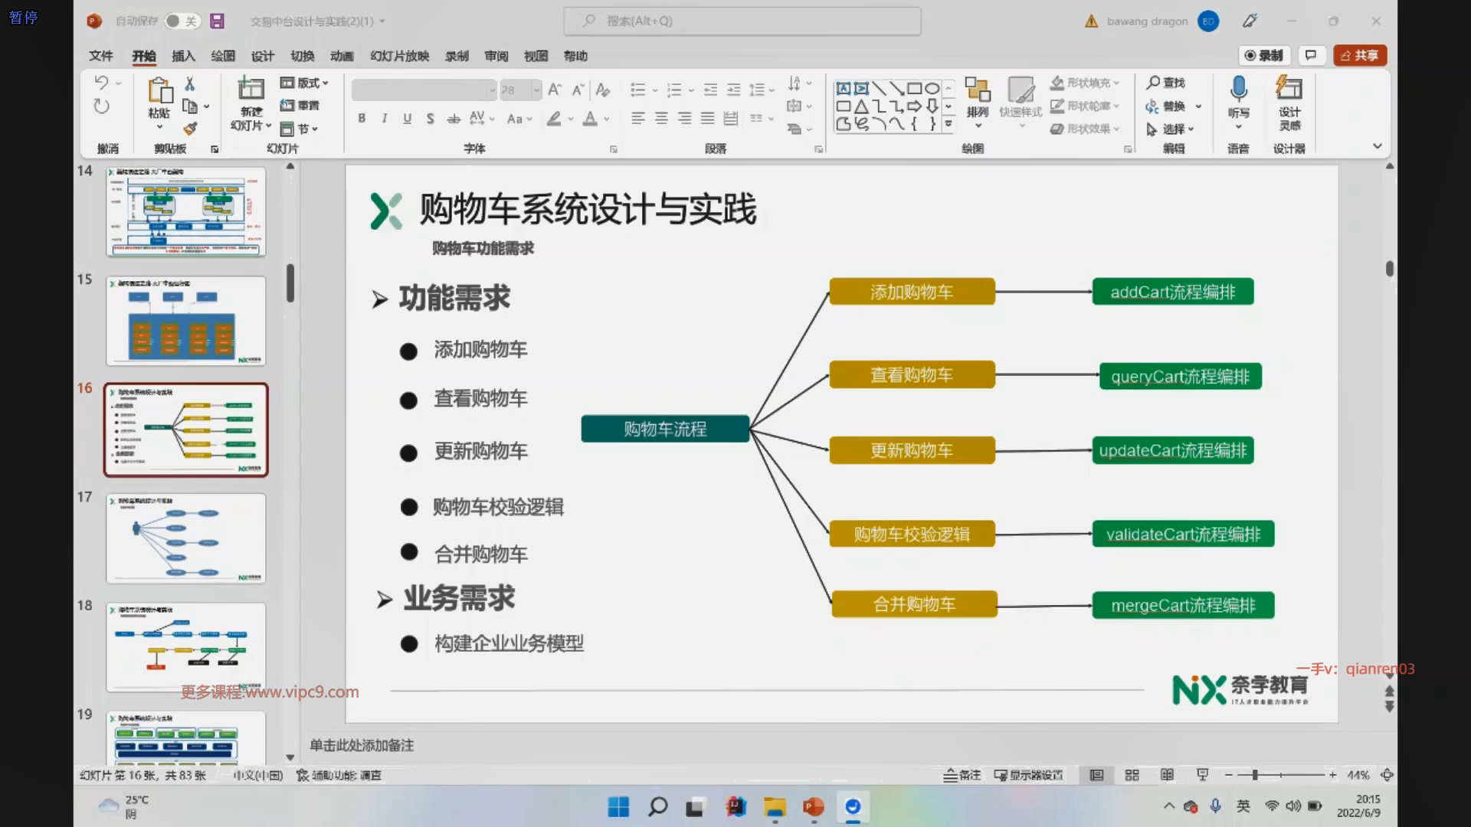Open PowerPoint from the Windows taskbar

coord(813,806)
